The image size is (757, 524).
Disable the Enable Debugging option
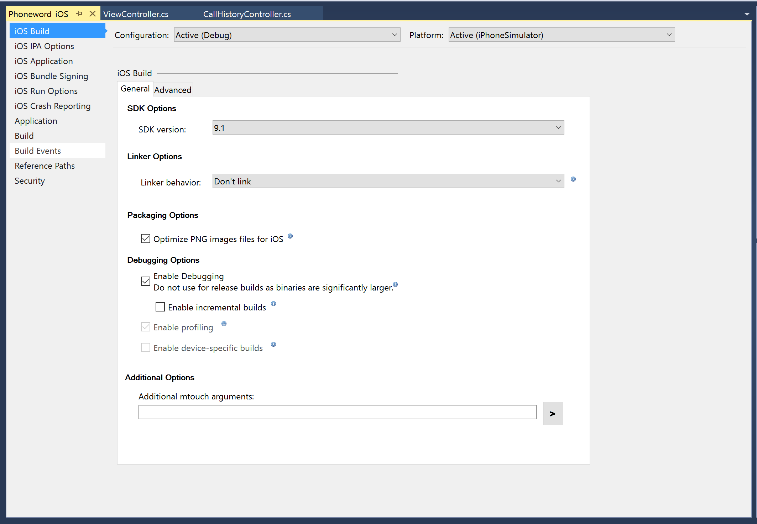(x=145, y=281)
